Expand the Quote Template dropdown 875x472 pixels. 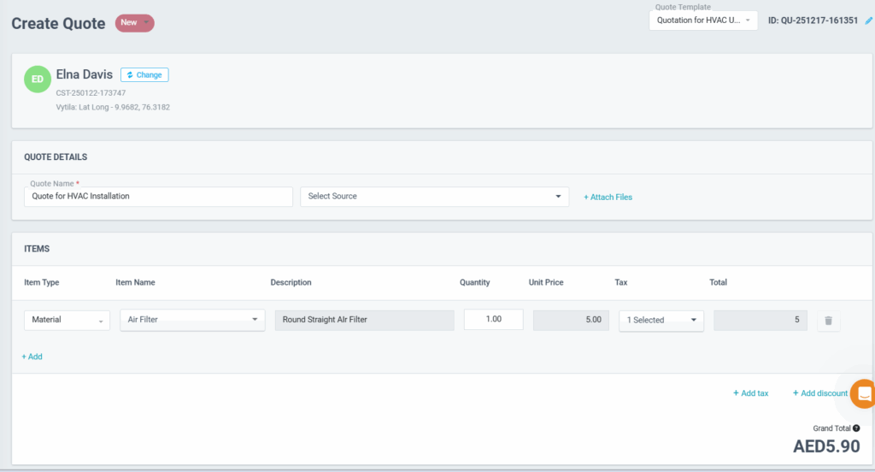tap(702, 21)
